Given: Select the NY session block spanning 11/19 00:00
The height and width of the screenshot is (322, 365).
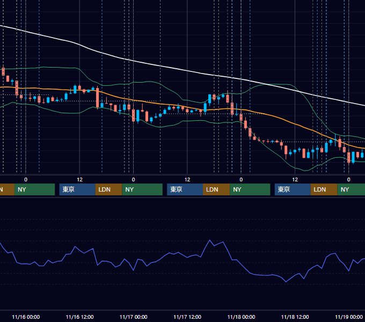Looking at the screenshot, I should 351,189.
